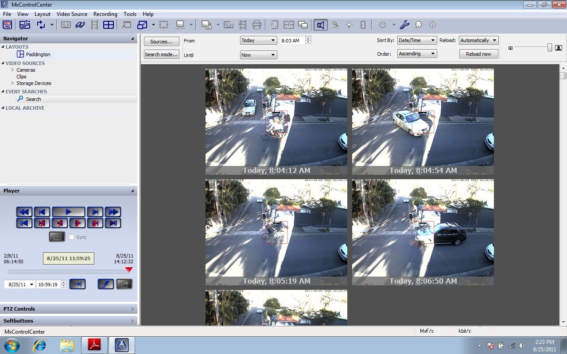Open the Order Ascending dropdown
The height and width of the screenshot is (354, 567).
click(x=417, y=54)
